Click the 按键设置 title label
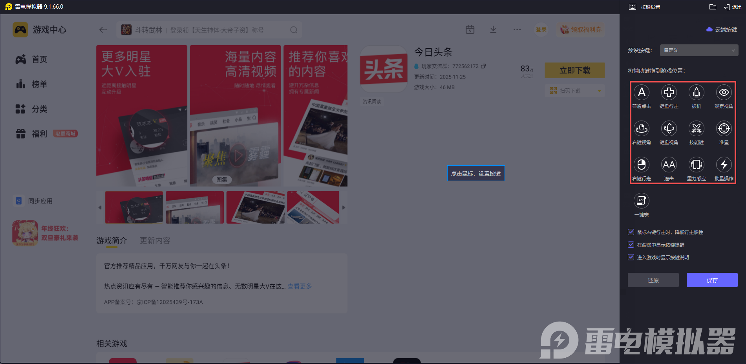Screen dimensions: 746x364 click(x=651, y=7)
